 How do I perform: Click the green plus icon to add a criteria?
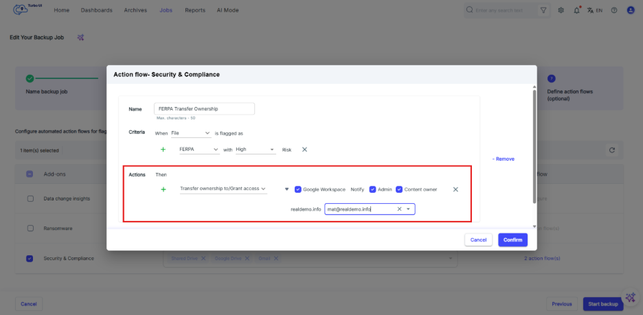[163, 149]
